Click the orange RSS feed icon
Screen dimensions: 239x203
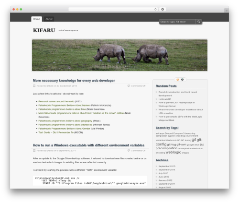(x=178, y=80)
